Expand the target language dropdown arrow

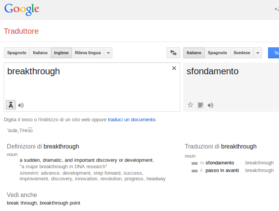[x=258, y=53]
